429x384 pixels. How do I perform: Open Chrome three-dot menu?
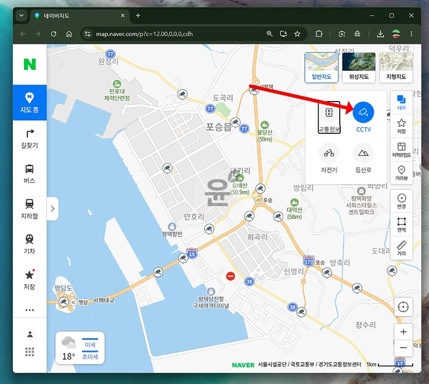411,34
